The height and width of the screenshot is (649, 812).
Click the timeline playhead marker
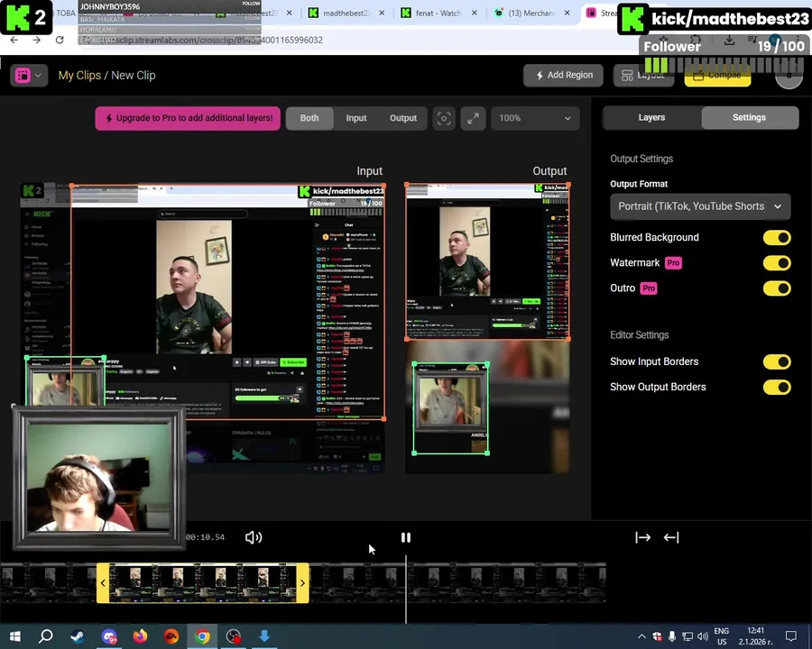(406, 589)
